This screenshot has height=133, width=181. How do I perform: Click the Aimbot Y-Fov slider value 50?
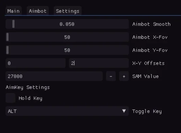(67, 50)
